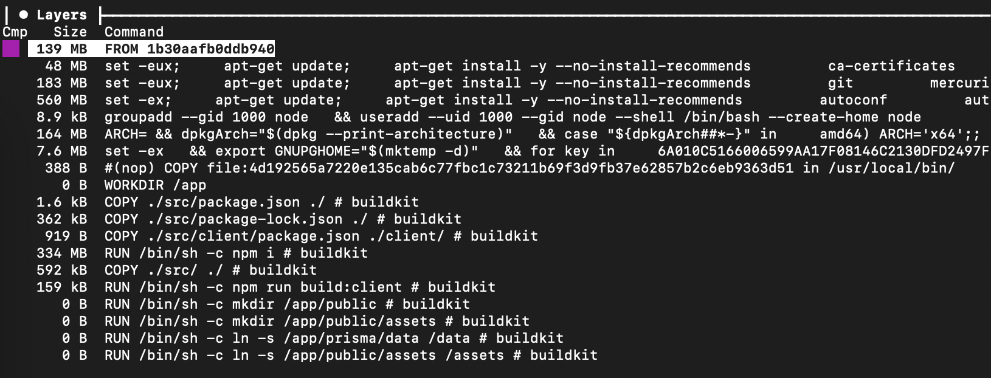Screen dimensions: 991x378
Task: Select the ln -s /app/prisma/data layer
Action: pos(334,338)
